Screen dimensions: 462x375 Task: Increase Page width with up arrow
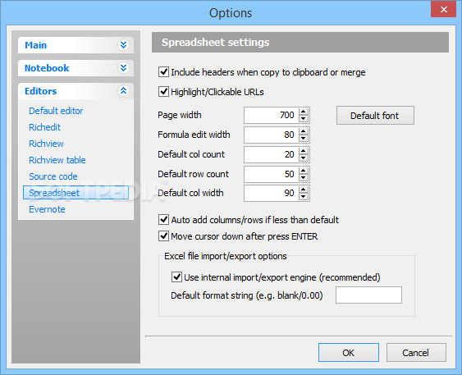(304, 112)
